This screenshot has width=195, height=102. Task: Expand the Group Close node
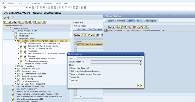point(16,66)
